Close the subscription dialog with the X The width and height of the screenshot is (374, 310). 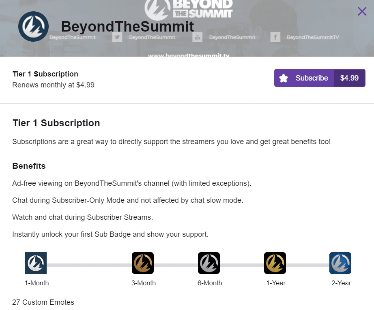coord(362,11)
